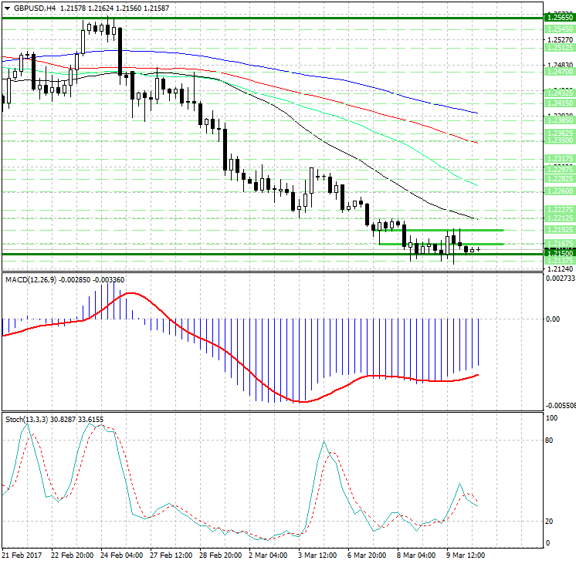Click the Stochastic 100 scale label
The width and height of the screenshot is (576, 564).
click(552, 418)
